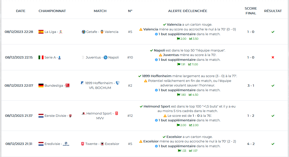Image resolution: width=289 pixels, height=157 pixels.
Task: Click the blue info icon in Helmond Sport alert
Action: click(x=156, y=120)
